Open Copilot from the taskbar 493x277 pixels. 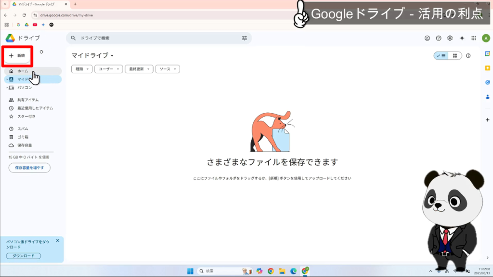point(259,271)
